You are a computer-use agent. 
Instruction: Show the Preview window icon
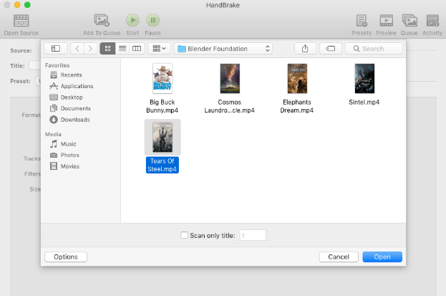click(x=386, y=21)
